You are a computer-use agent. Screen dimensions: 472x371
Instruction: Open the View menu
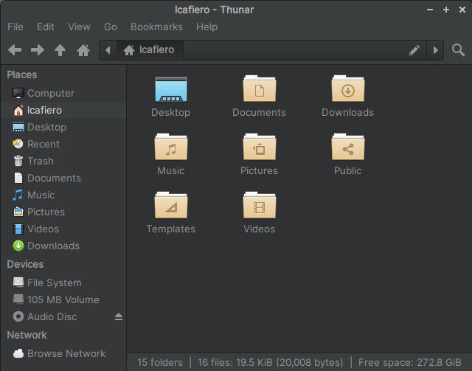[x=79, y=27]
